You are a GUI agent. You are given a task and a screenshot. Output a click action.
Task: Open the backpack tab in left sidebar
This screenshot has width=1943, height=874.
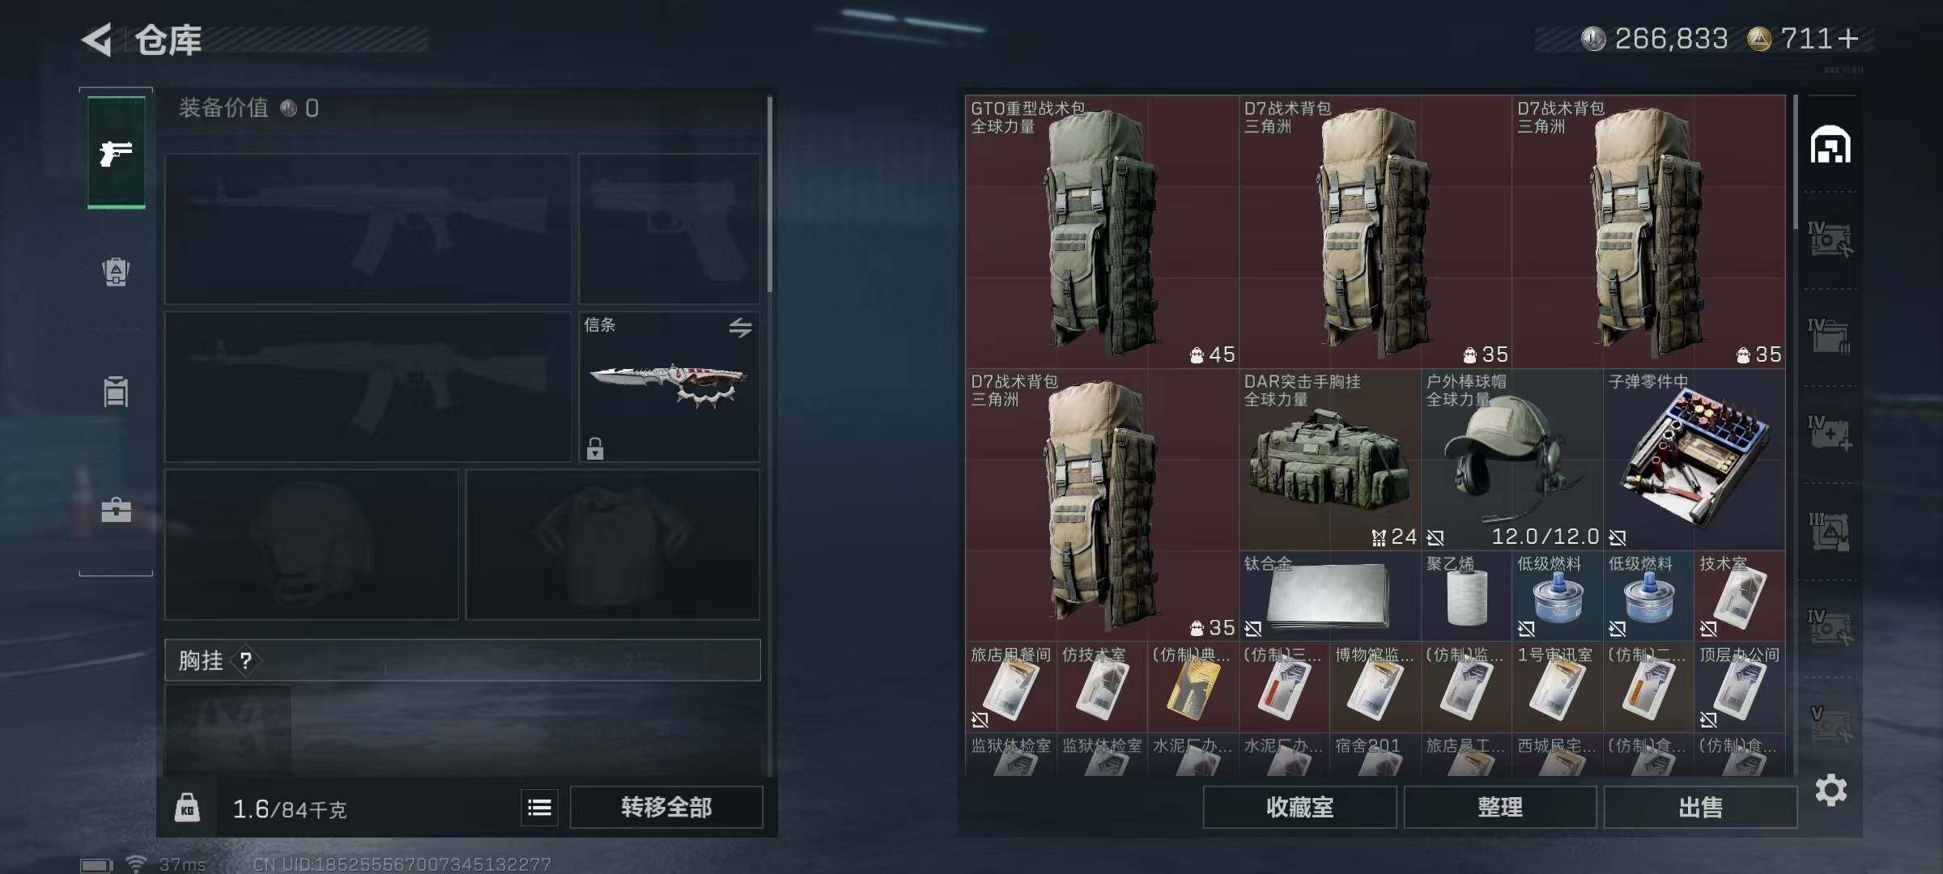coord(116,272)
